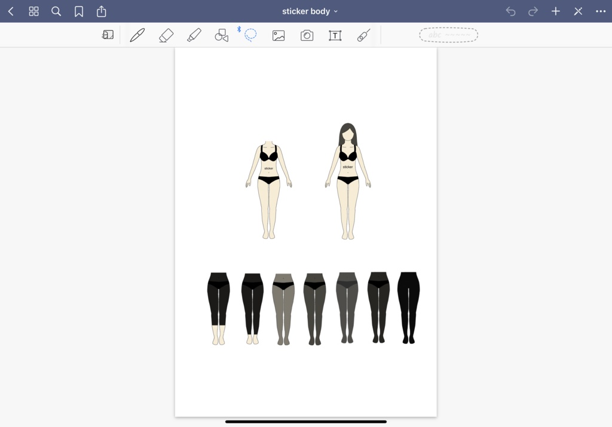Viewport: 612px width, 427px height.
Task: Toggle read-only mode with the crossed pencil icon
Action: tap(579, 11)
